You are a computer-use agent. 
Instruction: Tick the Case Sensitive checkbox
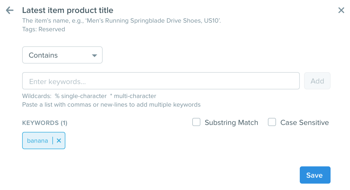coord(272,122)
